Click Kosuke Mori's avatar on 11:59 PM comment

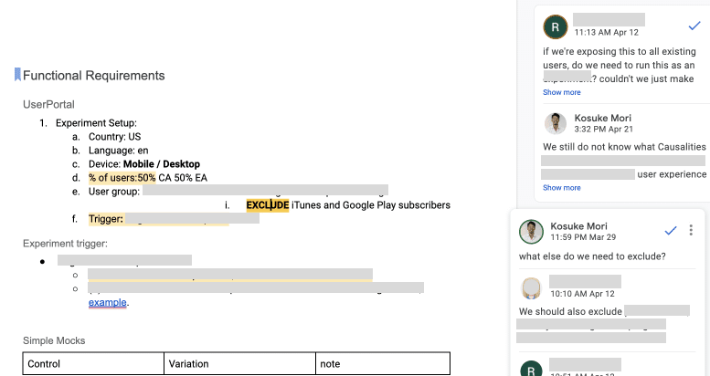[x=531, y=231]
